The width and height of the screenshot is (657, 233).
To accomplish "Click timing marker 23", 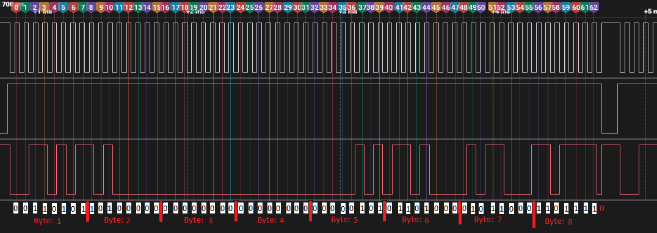I will [230, 7].
